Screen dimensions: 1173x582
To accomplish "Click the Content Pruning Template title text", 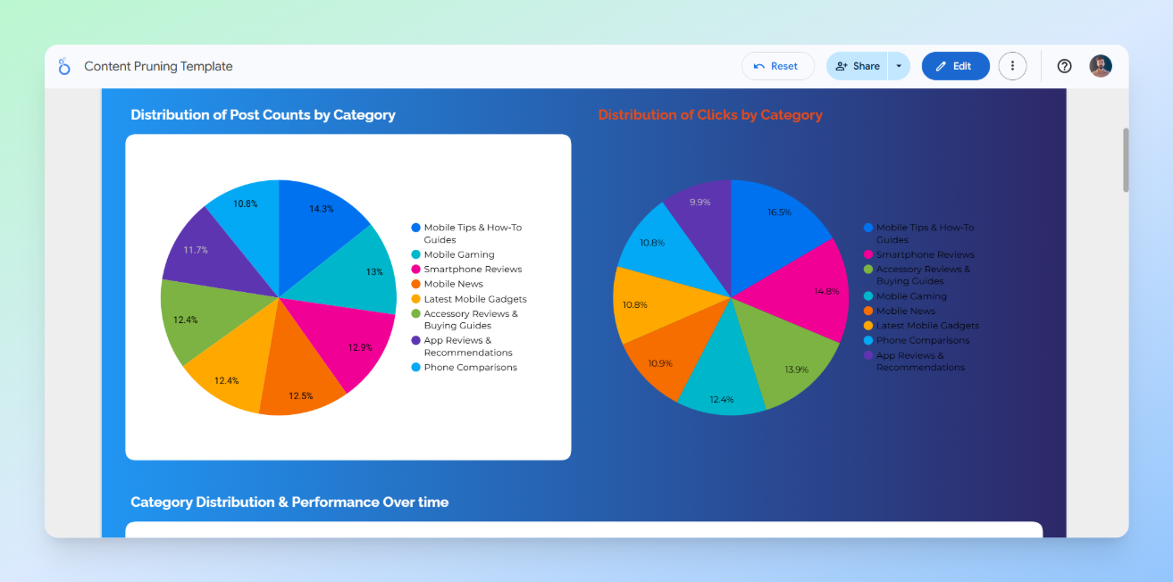I will click(157, 66).
